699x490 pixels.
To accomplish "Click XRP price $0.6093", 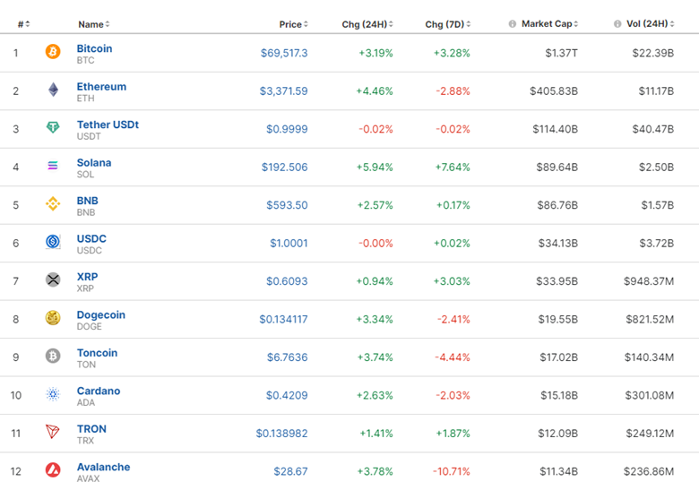I will tap(287, 281).
